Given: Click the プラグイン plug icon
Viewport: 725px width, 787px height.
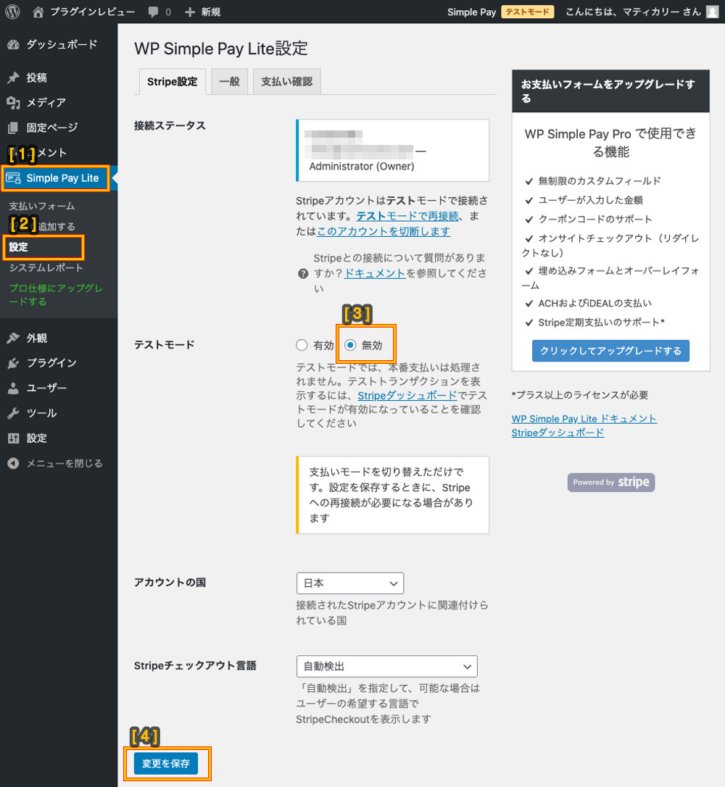Looking at the screenshot, I should (x=14, y=363).
